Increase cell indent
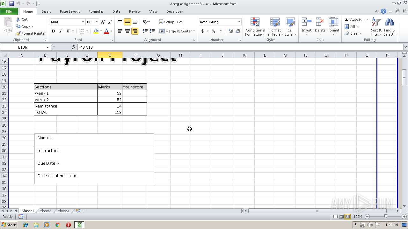Image resolution: width=408 pixels, height=229 pixels. click(152, 31)
